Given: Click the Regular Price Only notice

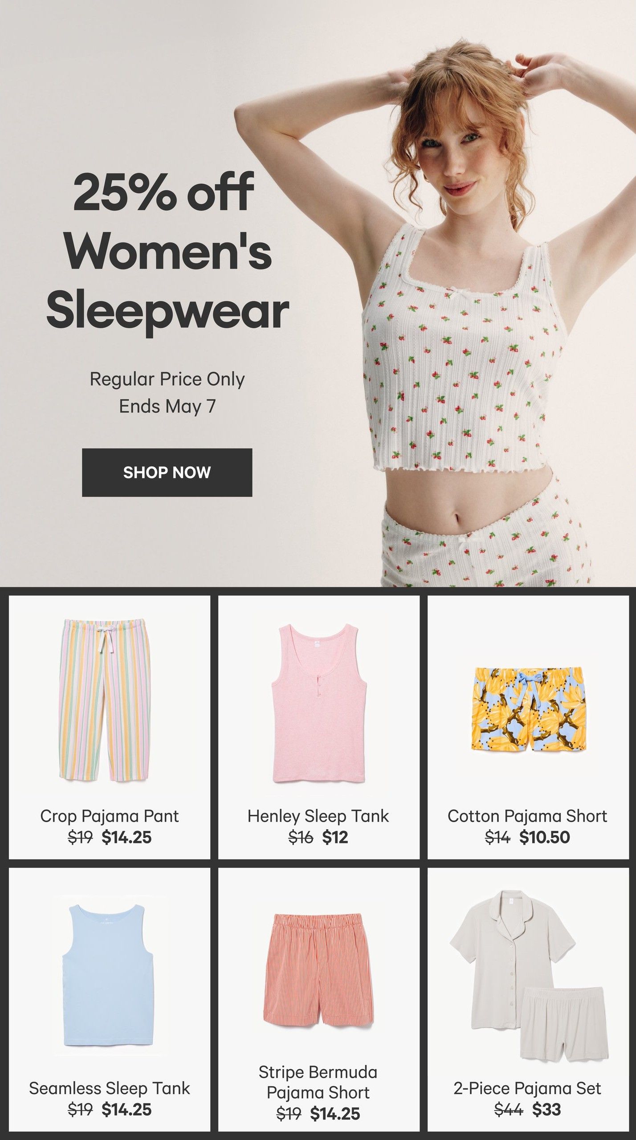Looking at the screenshot, I should click(167, 379).
